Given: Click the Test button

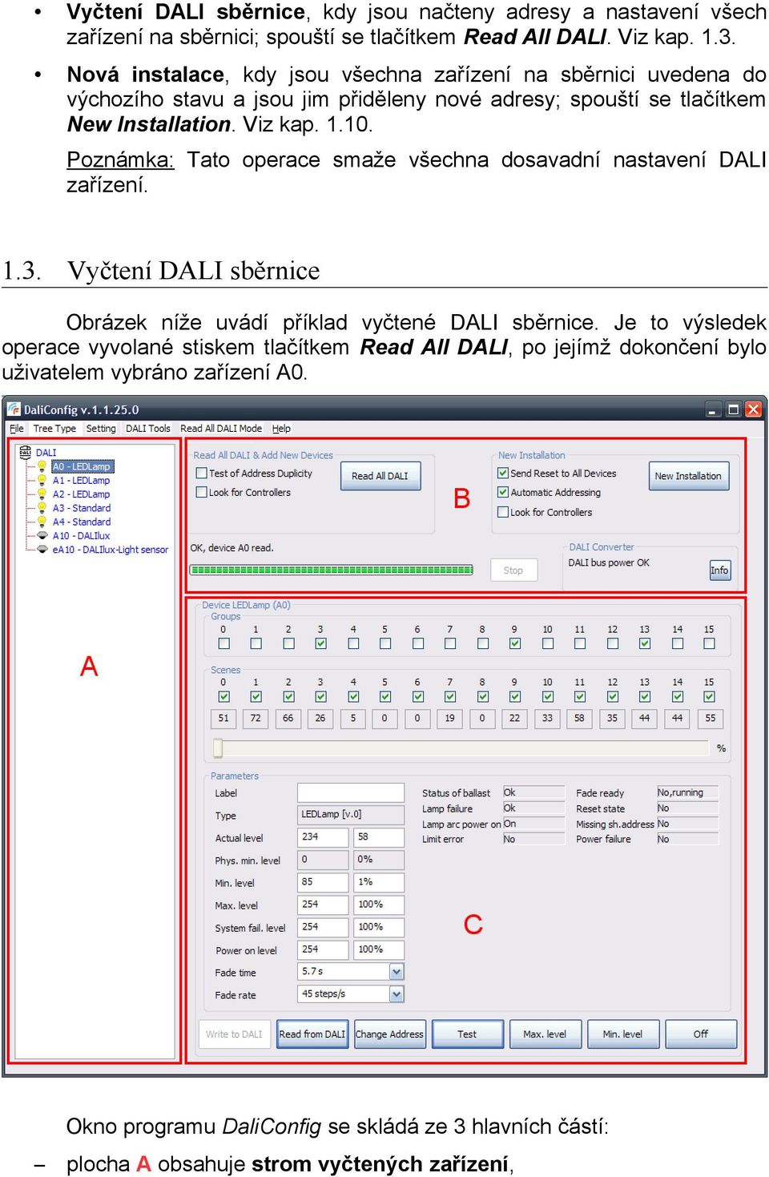Looking at the screenshot, I should point(467,1034).
